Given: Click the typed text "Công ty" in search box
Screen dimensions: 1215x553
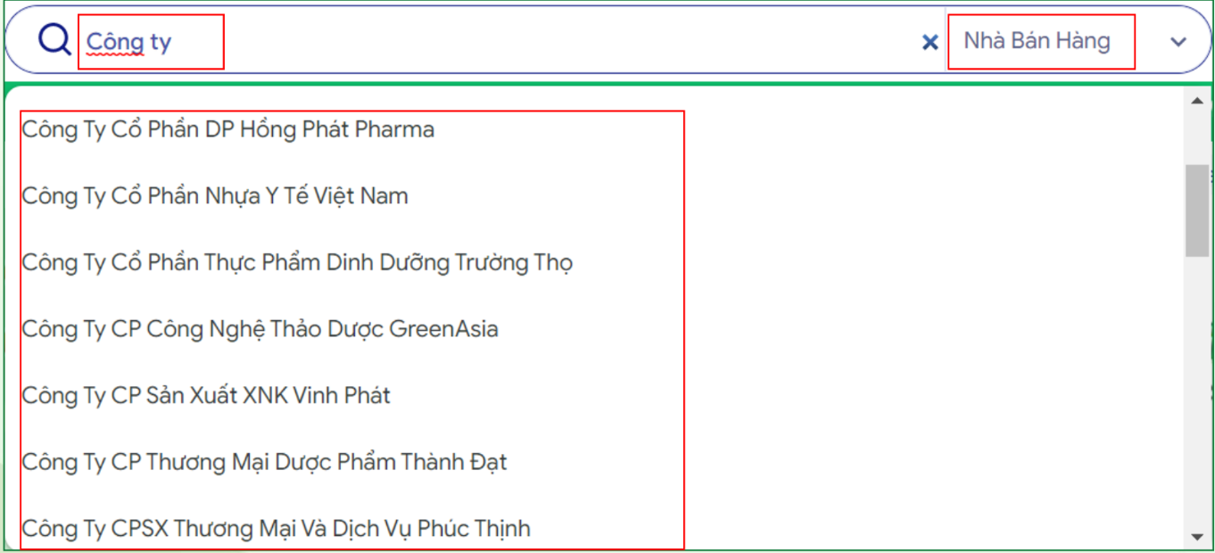Looking at the screenshot, I should pos(128,42).
